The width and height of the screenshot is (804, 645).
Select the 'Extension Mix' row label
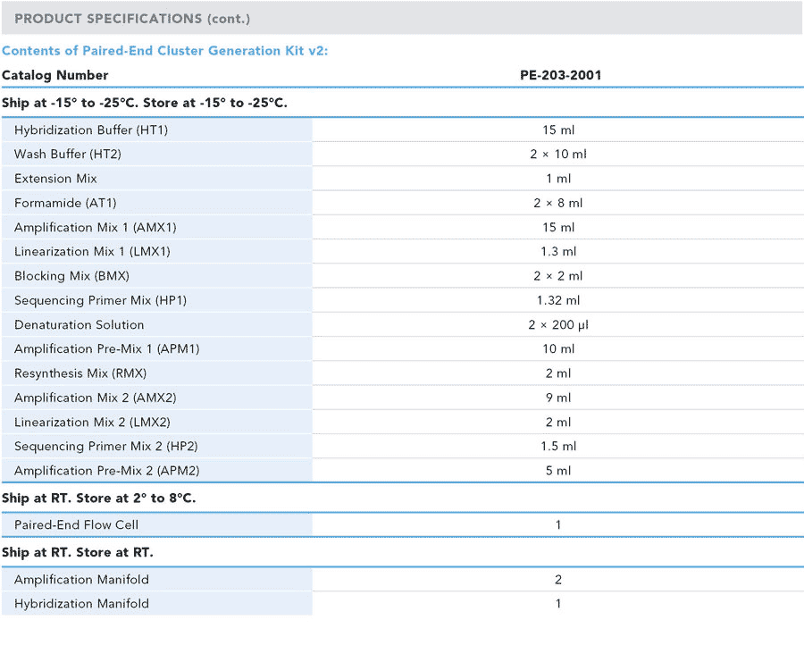(55, 179)
